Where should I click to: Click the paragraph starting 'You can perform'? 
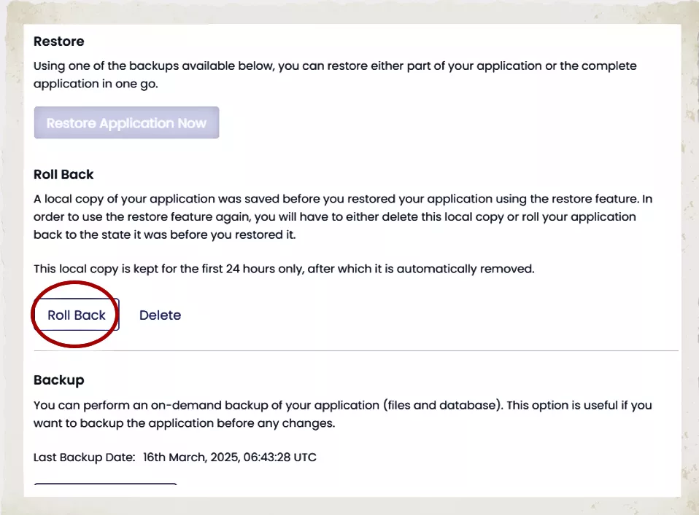tap(342, 414)
